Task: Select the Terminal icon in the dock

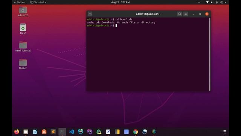Action: click(x=62, y=132)
